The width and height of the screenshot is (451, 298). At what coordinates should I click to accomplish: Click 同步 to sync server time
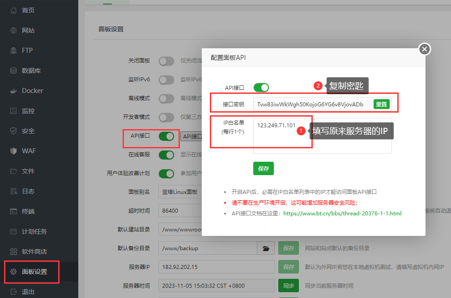288,285
